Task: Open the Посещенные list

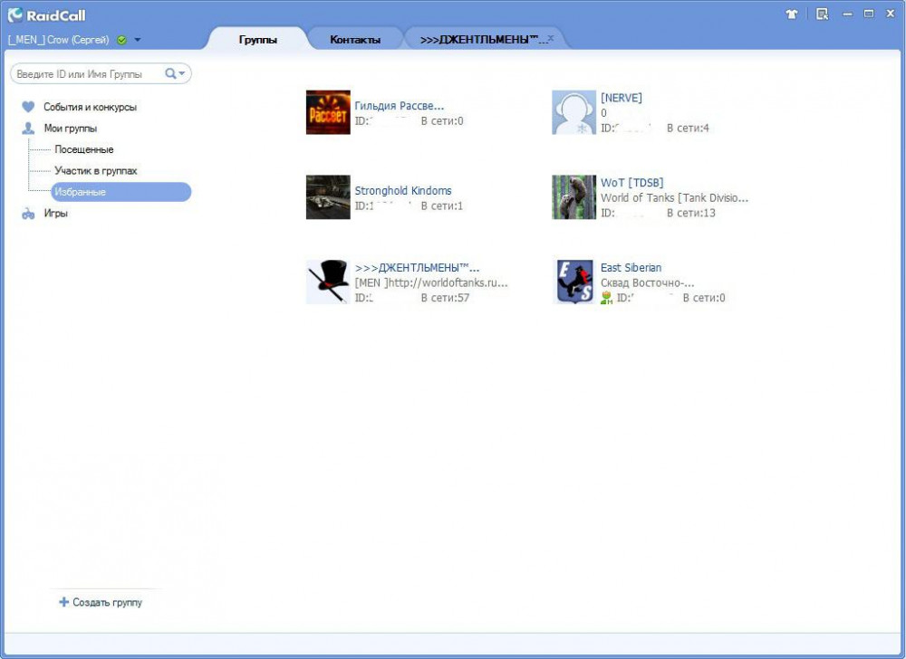Action: coord(83,149)
